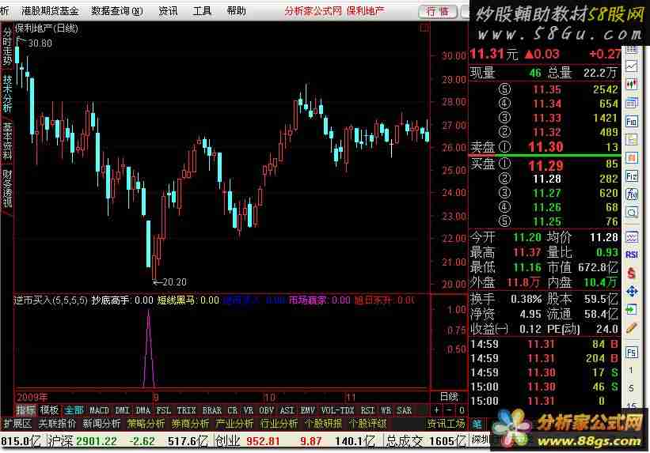Open the 新闻分析 tab
Image resolution: width=650 pixels, height=453 pixels.
point(101,424)
